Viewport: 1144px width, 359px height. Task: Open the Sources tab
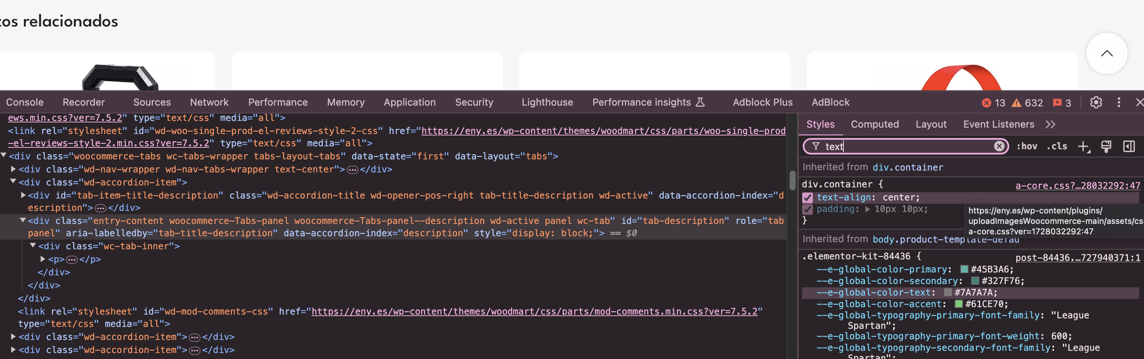pyautogui.click(x=152, y=103)
